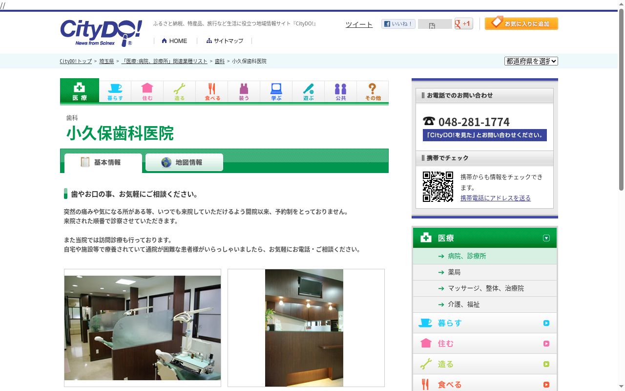Select the 食べる fork and knife icon
This screenshot has width=625, height=391.
click(x=212, y=91)
